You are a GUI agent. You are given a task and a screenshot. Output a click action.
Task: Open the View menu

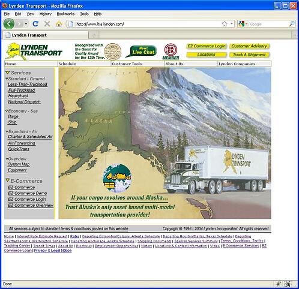pyautogui.click(x=31, y=14)
